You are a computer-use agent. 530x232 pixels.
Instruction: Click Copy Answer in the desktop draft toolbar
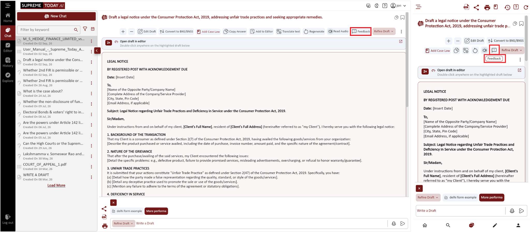pos(235,32)
